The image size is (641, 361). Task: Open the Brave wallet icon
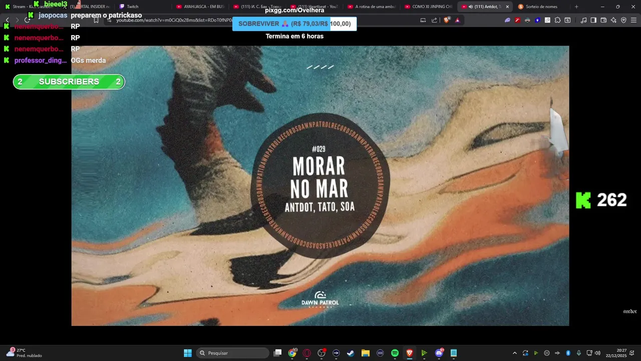tap(603, 20)
